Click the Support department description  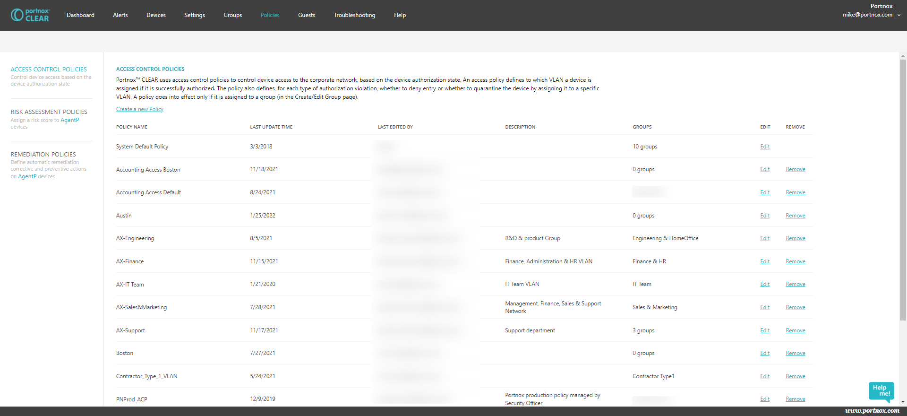click(x=530, y=330)
